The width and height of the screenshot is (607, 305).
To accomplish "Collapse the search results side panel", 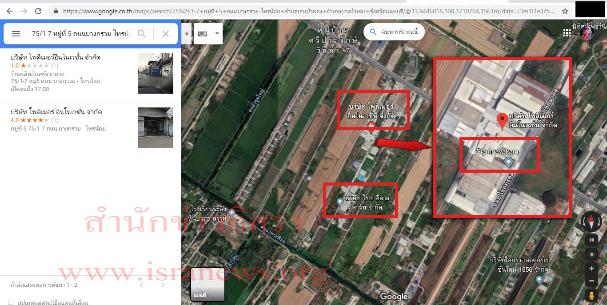I will point(186,33).
